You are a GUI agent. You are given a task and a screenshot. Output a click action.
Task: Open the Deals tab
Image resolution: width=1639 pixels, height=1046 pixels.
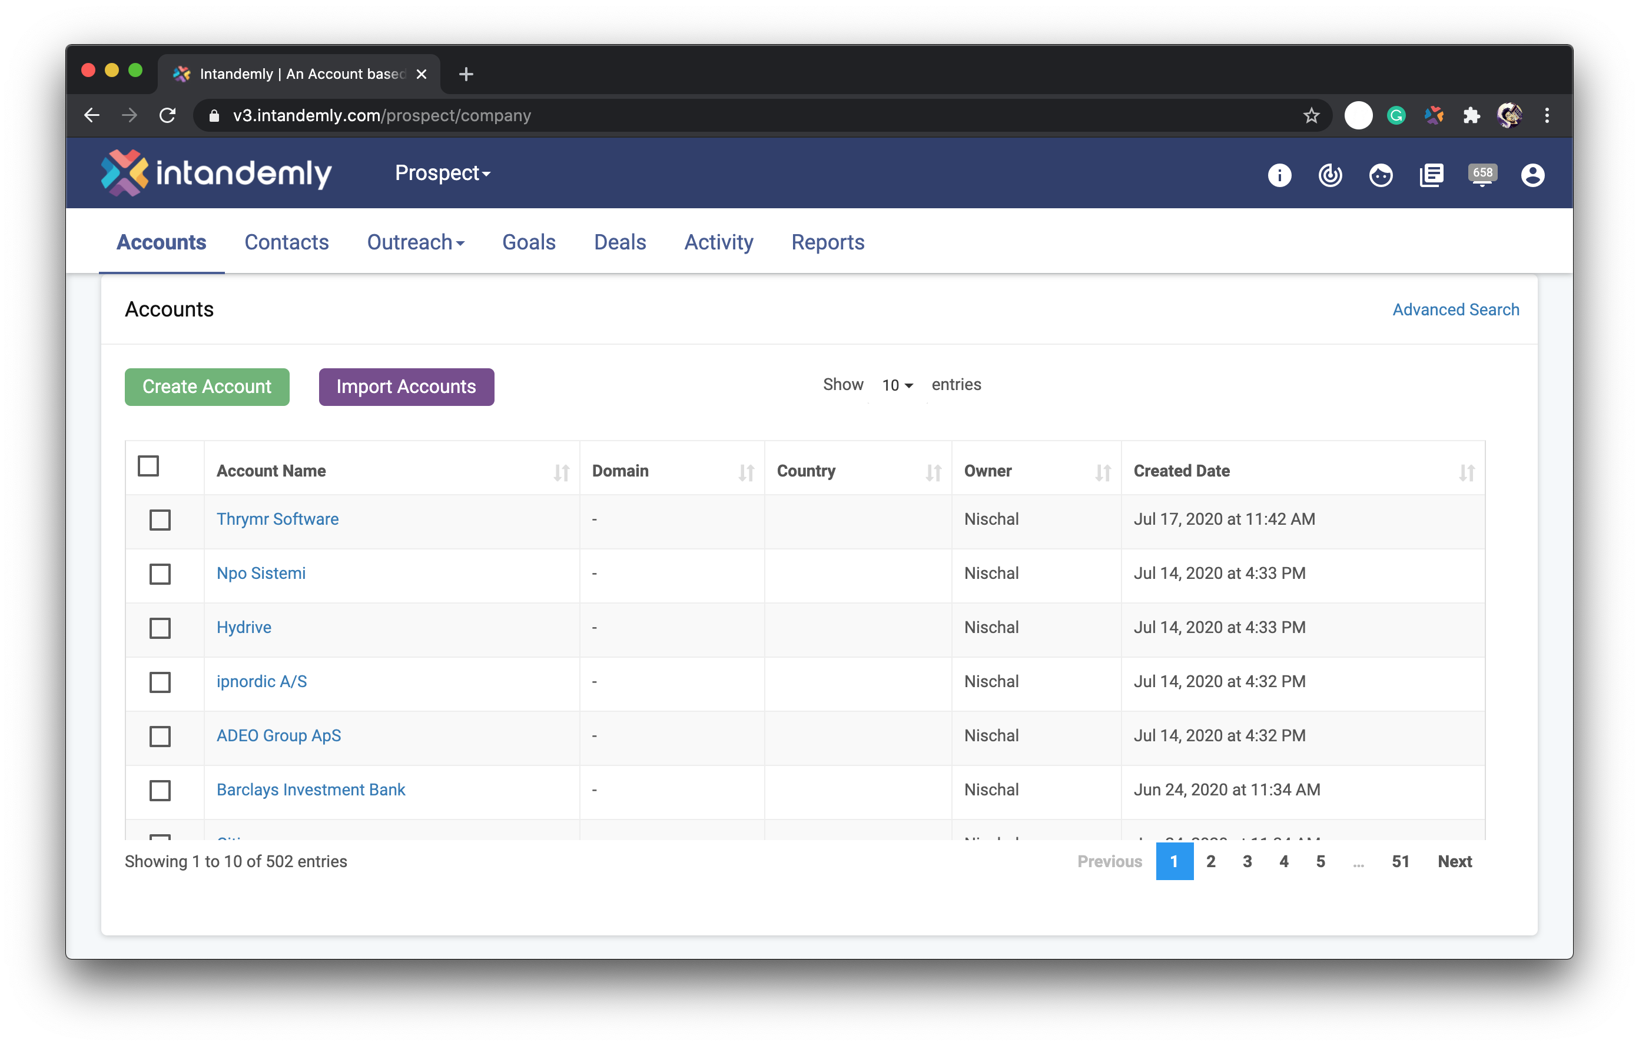619,242
